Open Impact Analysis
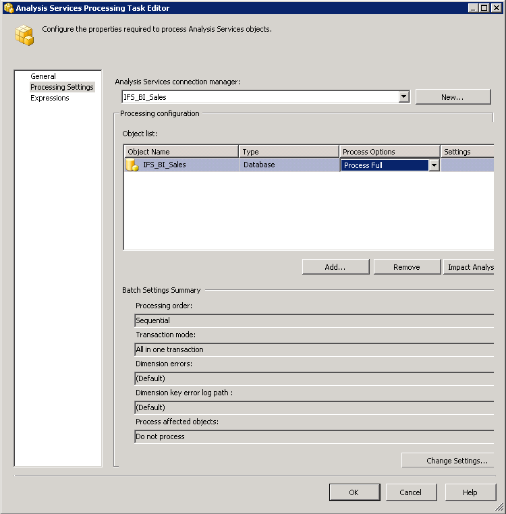Viewport: 506px width, 514px height. click(x=470, y=267)
